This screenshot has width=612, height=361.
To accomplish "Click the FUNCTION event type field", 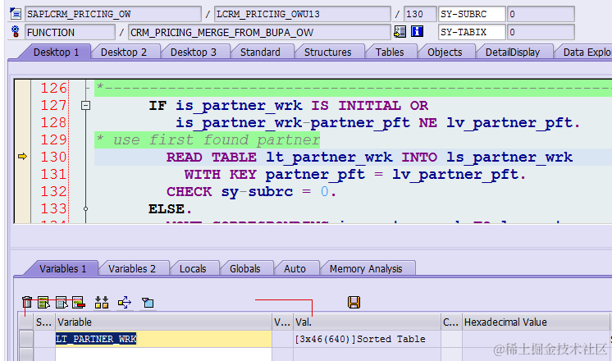I will click(x=71, y=32).
